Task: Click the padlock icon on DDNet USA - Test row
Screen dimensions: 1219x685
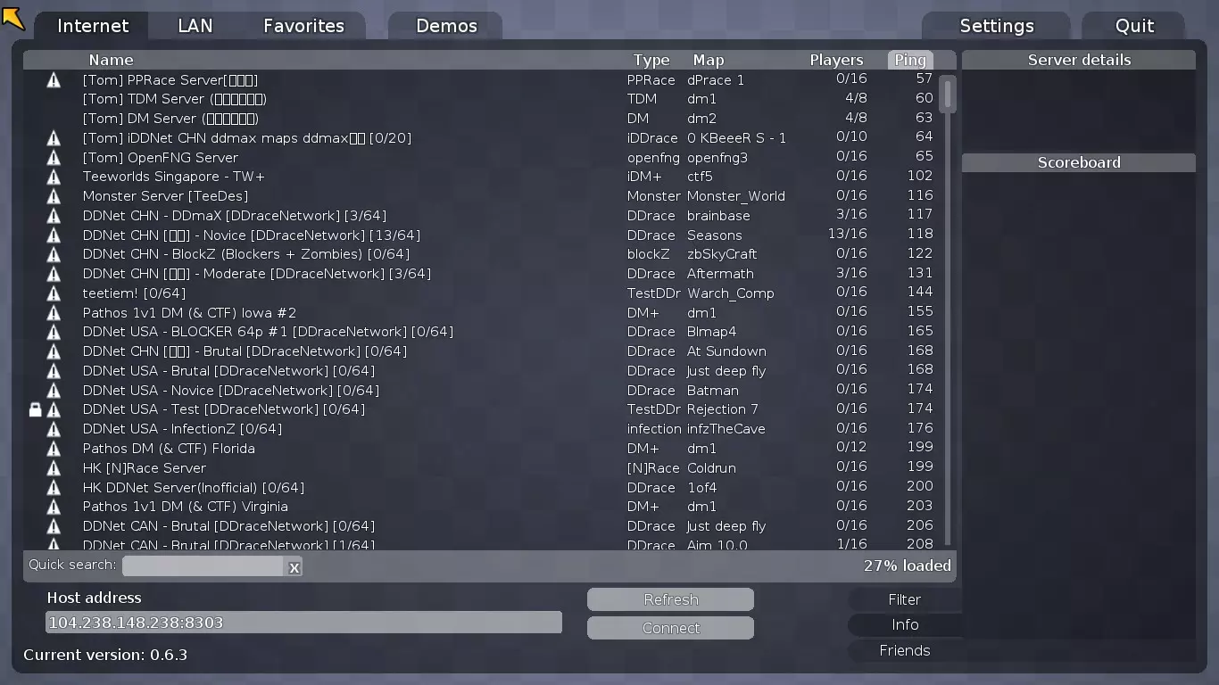Action: click(x=35, y=410)
